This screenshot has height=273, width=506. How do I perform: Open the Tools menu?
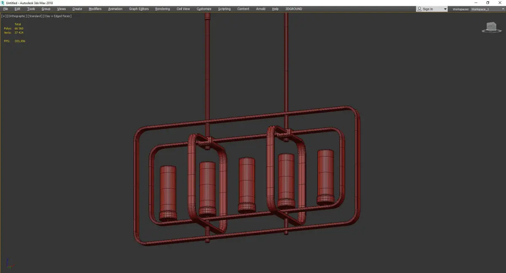31,9
